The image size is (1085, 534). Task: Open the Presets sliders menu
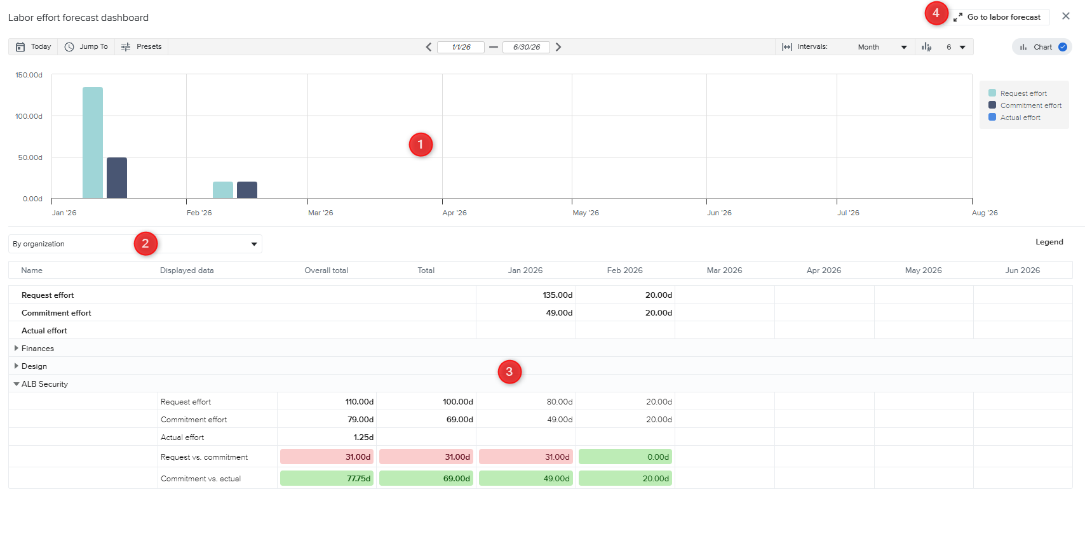(x=142, y=47)
